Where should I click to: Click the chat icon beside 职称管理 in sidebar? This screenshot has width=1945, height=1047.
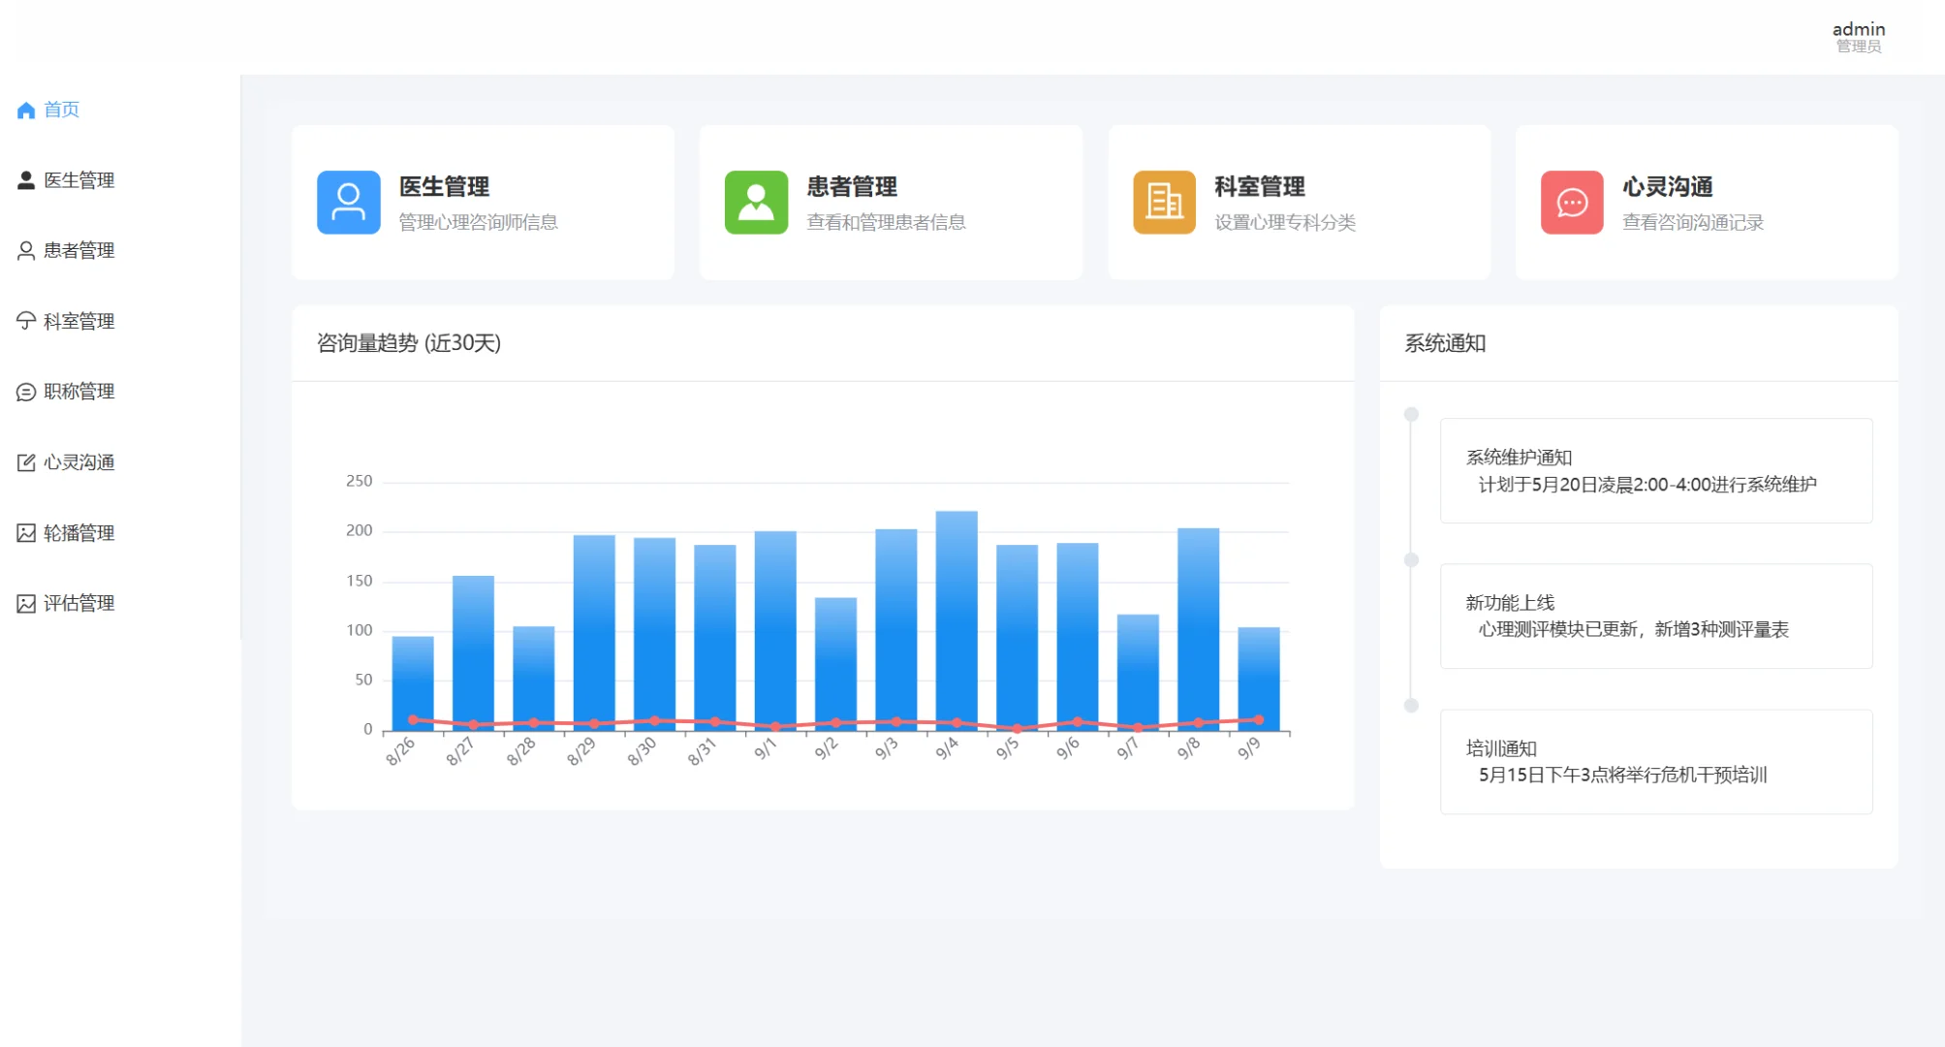pos(24,392)
